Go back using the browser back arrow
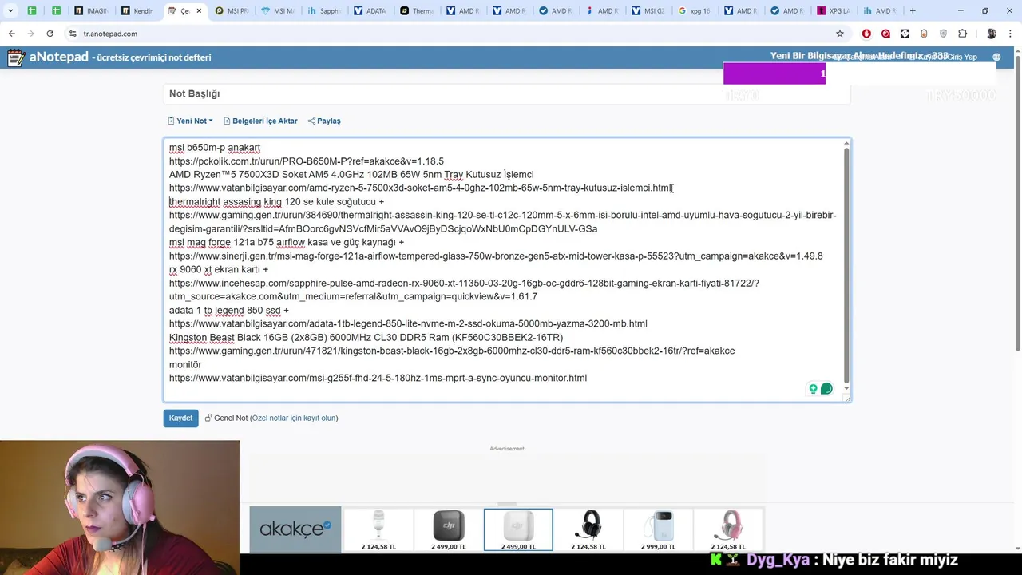 coord(11,34)
